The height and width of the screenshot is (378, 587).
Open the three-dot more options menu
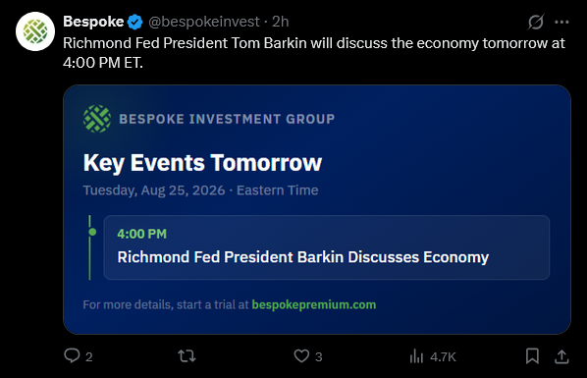click(561, 23)
